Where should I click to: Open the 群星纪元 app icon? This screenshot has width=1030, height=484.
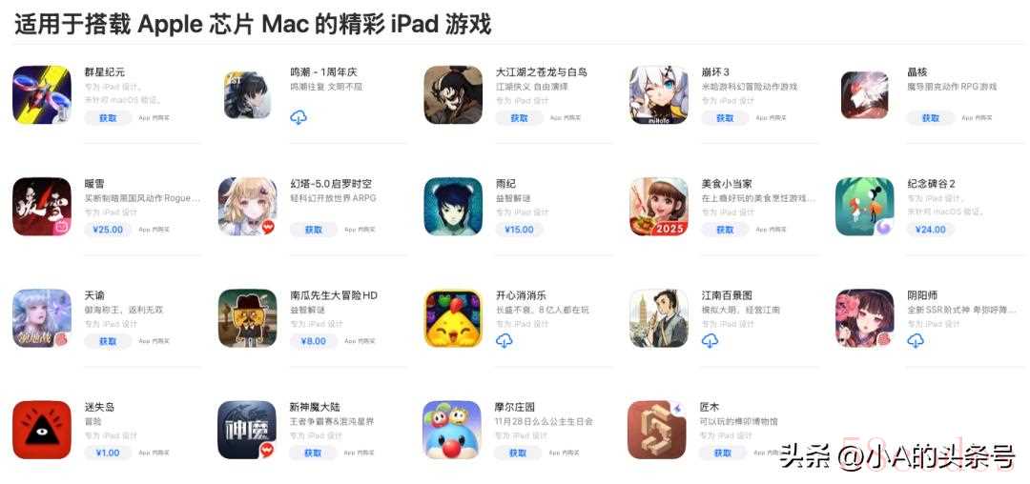(42, 94)
